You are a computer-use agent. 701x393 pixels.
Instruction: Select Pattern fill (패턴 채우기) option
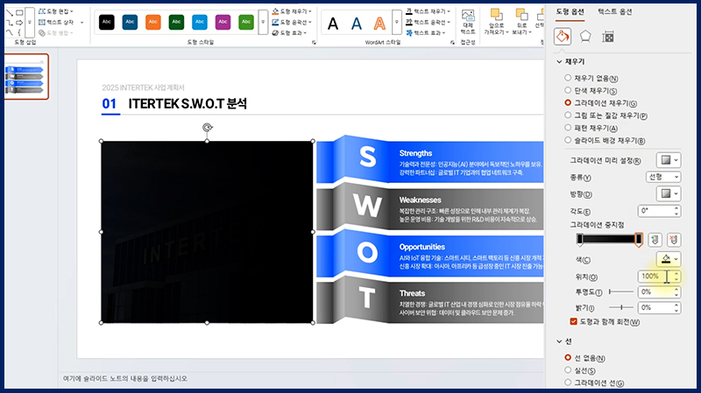point(568,128)
